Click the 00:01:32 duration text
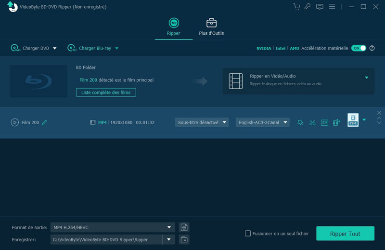 145,122
